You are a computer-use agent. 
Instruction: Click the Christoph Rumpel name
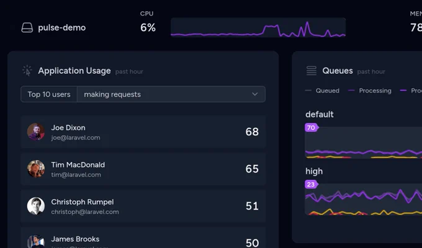pyautogui.click(x=83, y=202)
